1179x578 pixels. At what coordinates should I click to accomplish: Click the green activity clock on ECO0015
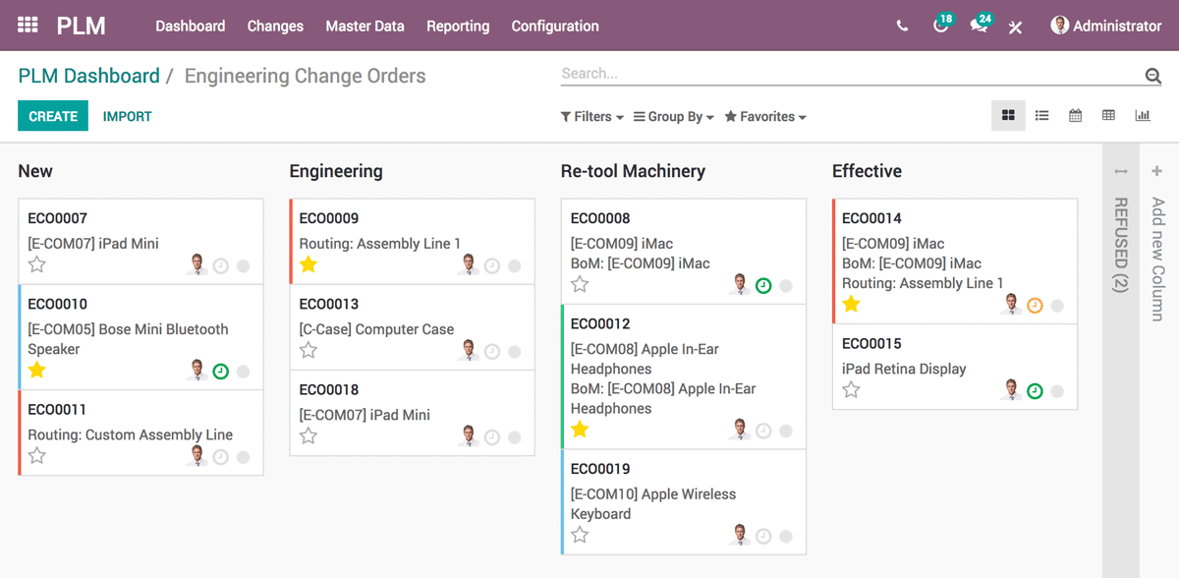[1035, 390]
